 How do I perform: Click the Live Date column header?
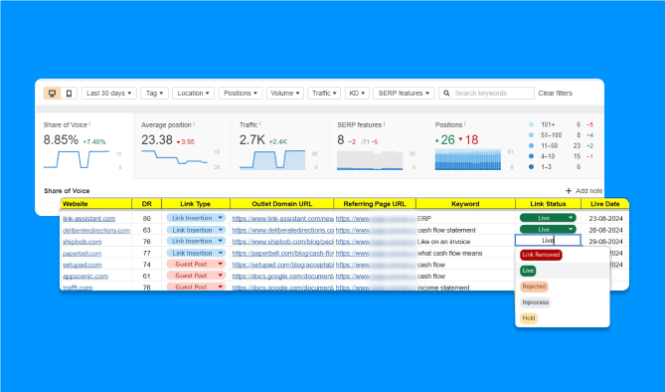[604, 204]
